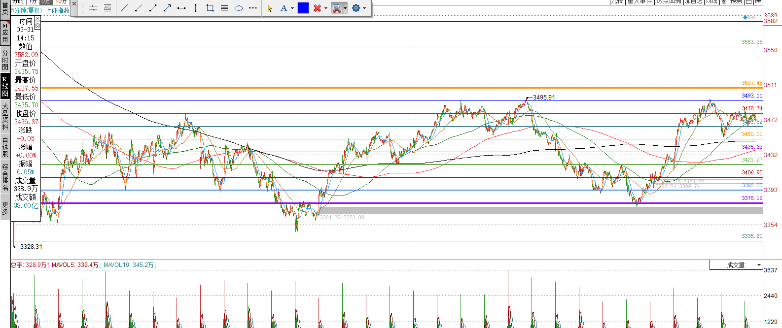Expand the hide drawings dropdown arrow
The height and width of the screenshot is (328, 782).
[x=345, y=8]
